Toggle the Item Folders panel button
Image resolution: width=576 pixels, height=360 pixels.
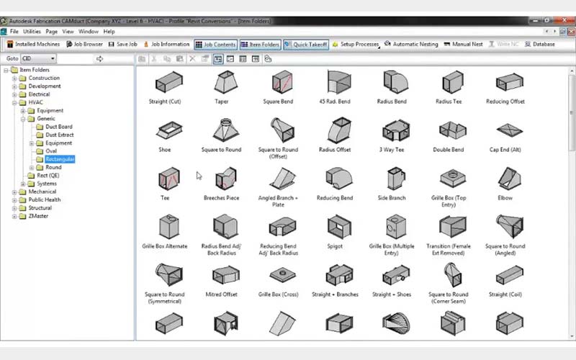pos(259,44)
